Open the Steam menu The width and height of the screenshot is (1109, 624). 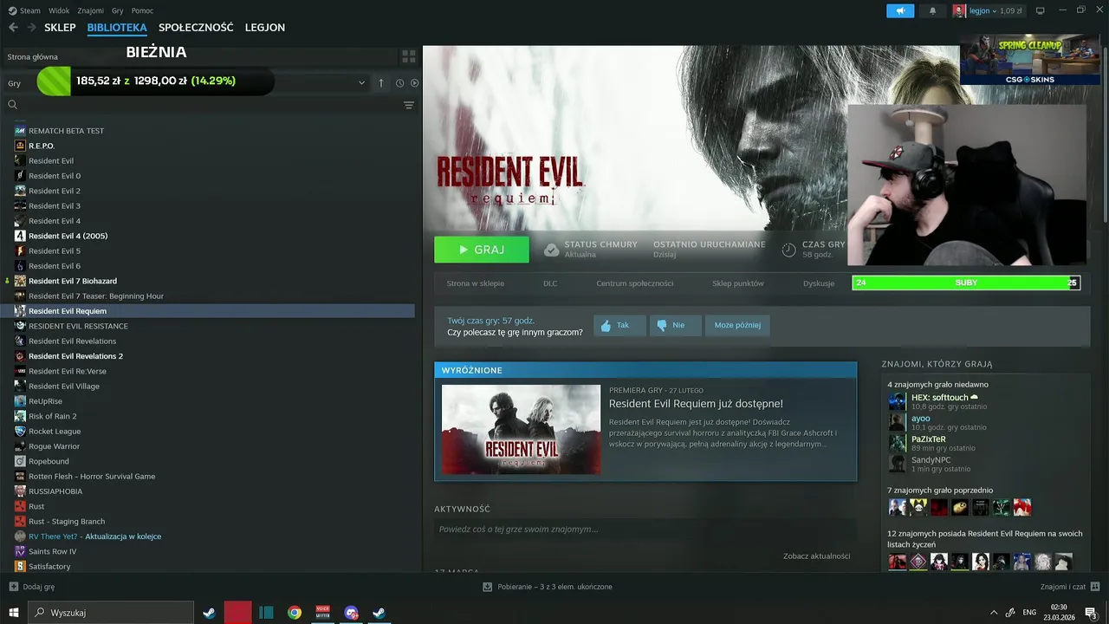(25, 11)
